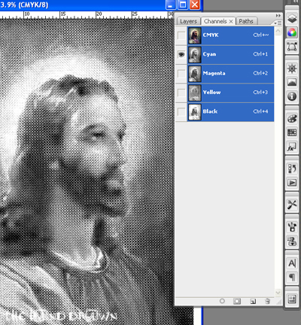Click the Black channel thumbnail
The image size is (301, 325).
point(195,112)
